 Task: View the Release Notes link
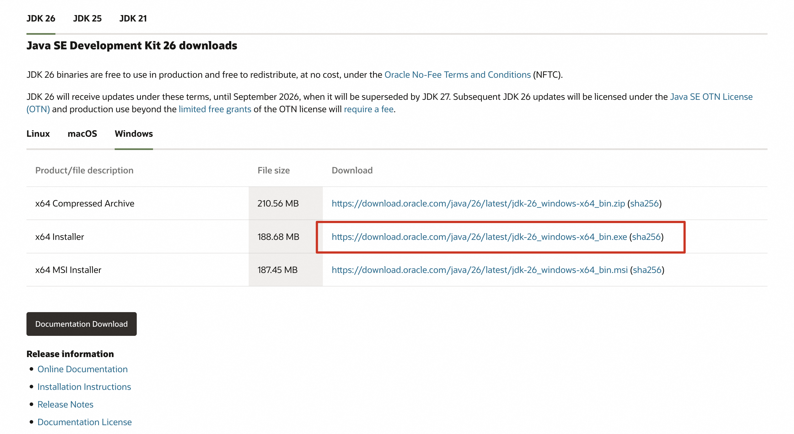click(65, 404)
